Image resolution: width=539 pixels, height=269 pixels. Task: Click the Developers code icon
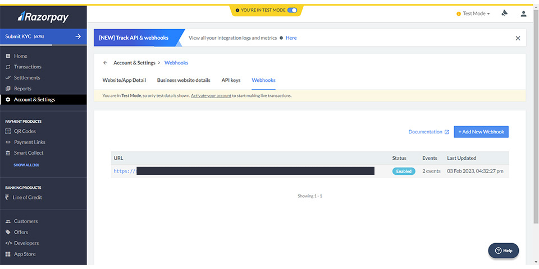pos(8,243)
